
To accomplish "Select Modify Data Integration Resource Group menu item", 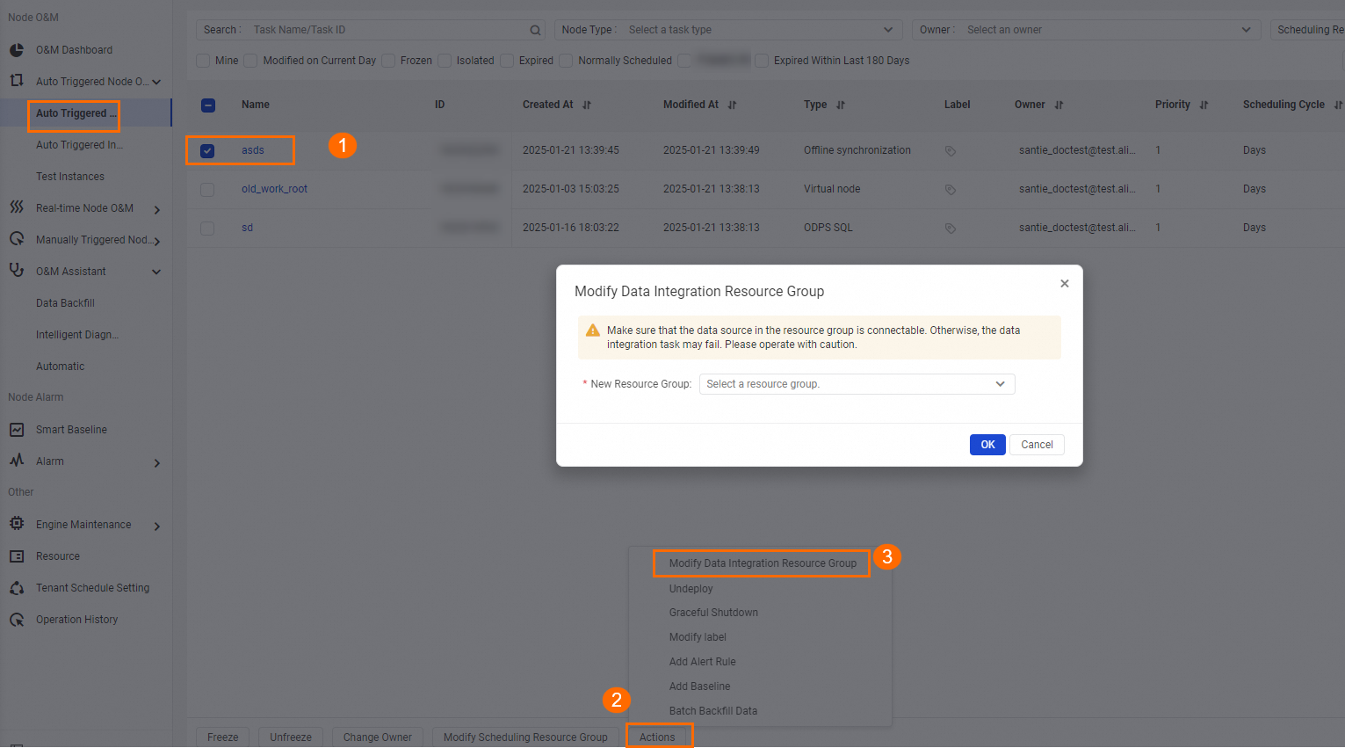I will tap(762, 563).
